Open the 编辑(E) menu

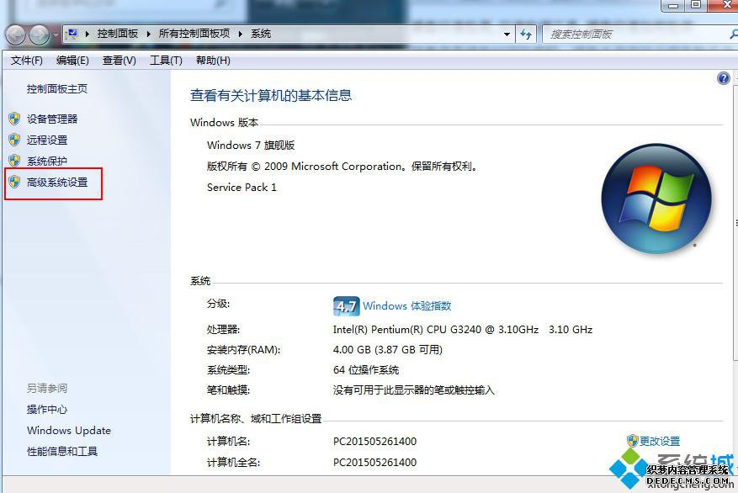(72, 61)
